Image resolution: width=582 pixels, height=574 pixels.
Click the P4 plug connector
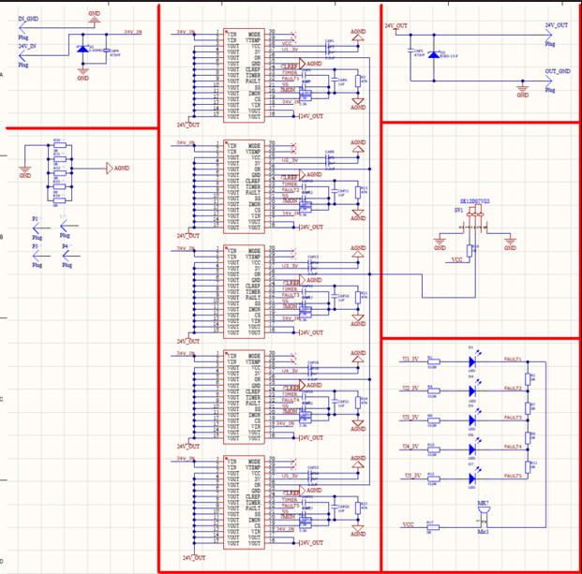(x=65, y=255)
